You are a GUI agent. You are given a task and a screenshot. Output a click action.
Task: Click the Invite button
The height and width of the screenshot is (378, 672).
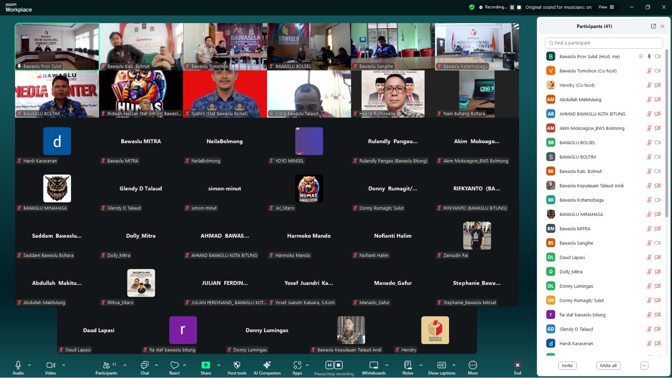567,365
